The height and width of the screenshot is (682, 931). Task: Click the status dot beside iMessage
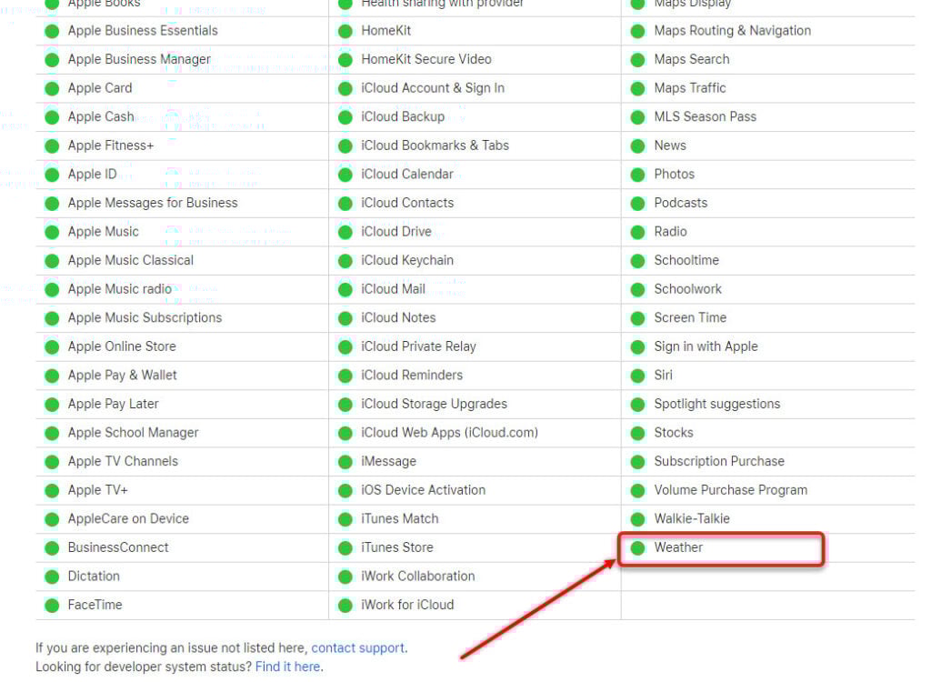345,461
